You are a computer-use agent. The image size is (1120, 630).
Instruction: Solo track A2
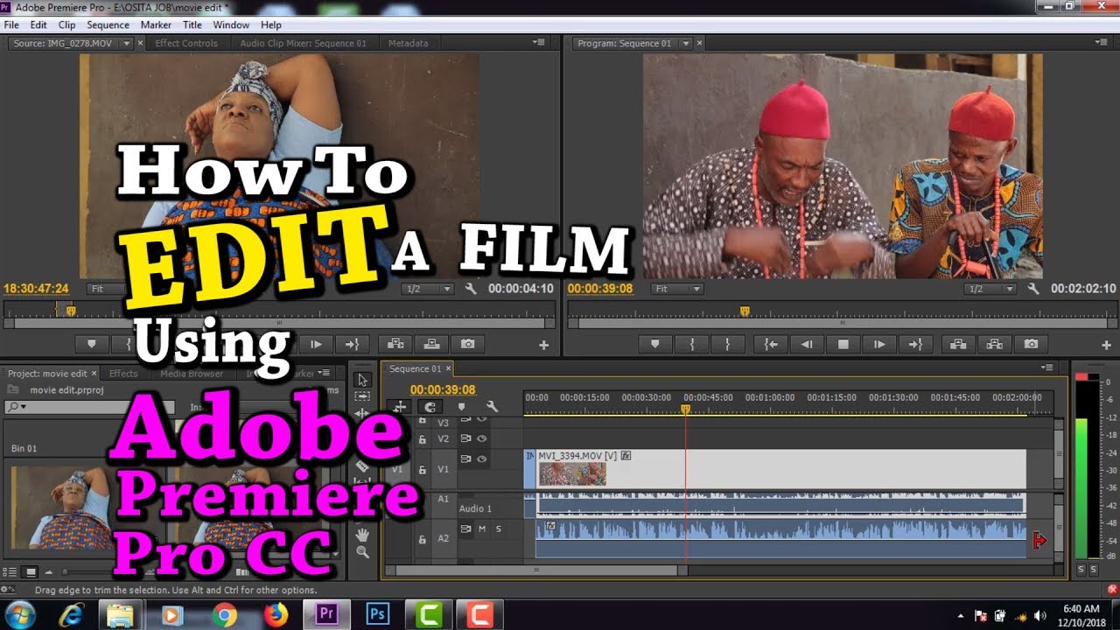pos(499,528)
